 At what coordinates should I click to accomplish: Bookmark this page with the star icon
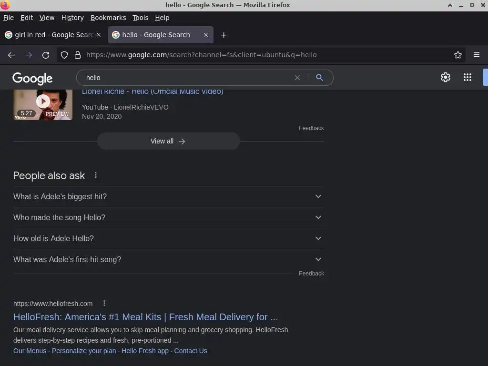coord(457,55)
